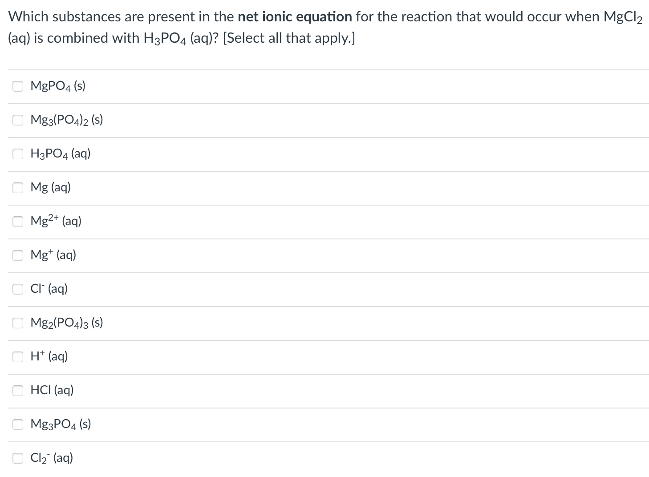Check the H3PO4 (aq) answer option
Screen dimensions: 649x477
[x=18, y=154]
